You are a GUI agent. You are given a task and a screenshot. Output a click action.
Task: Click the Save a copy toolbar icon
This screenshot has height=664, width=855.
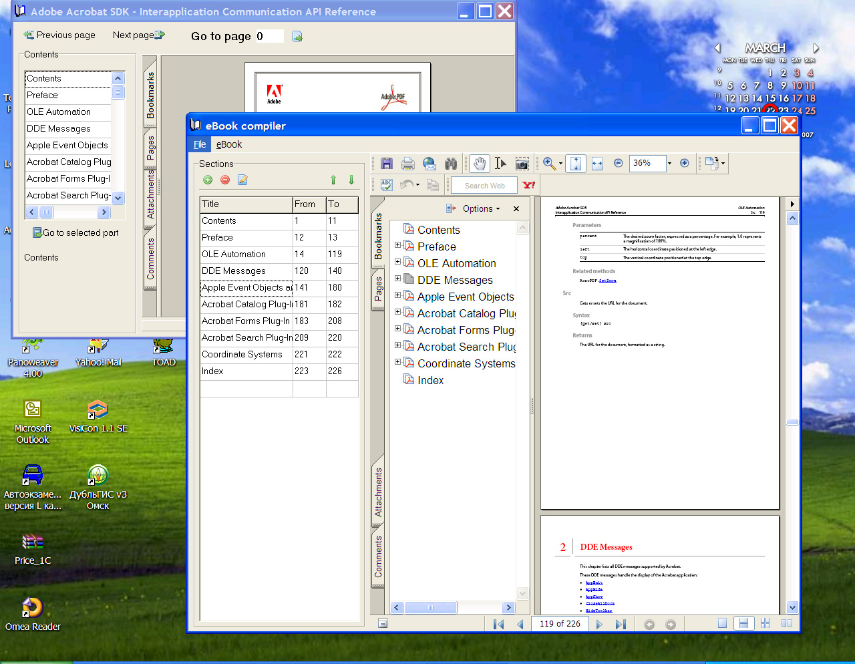tap(386, 164)
